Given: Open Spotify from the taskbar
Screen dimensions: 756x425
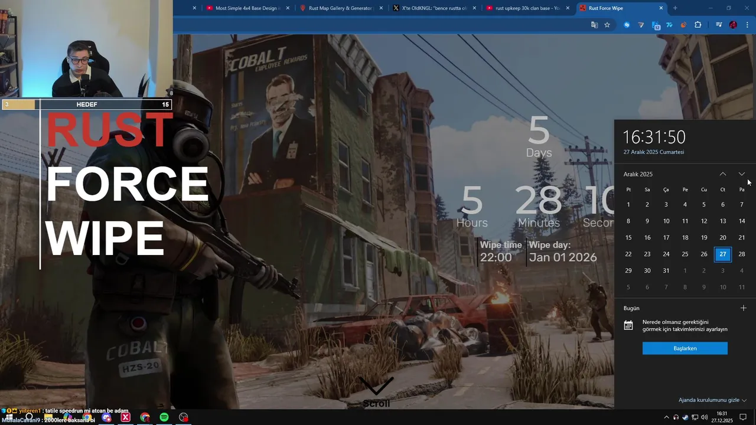Looking at the screenshot, I should pos(164,417).
